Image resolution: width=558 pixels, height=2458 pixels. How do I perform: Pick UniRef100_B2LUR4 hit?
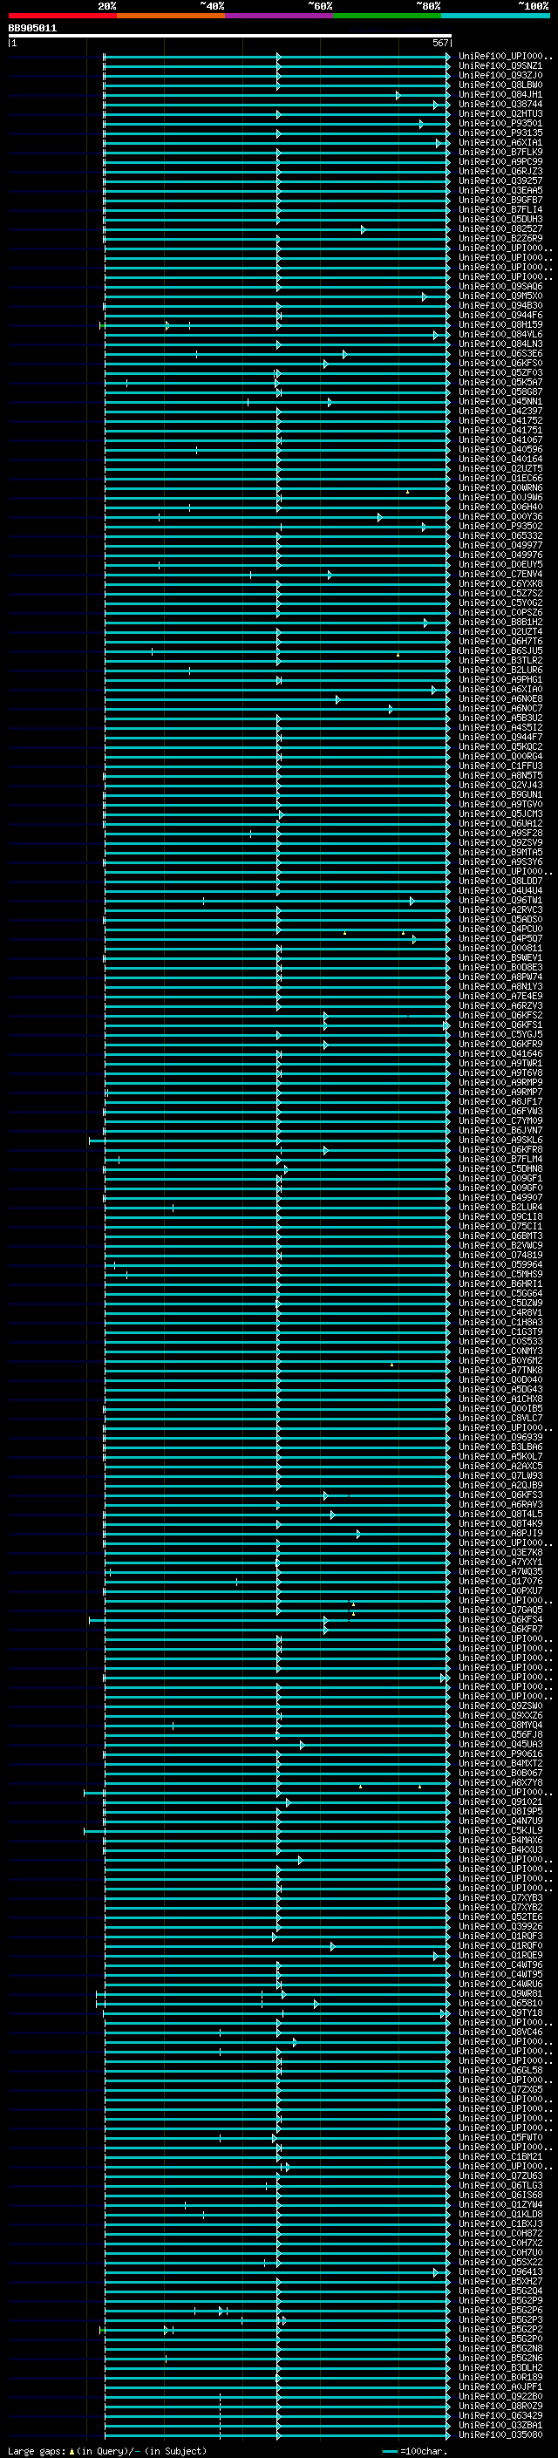coord(500,1207)
